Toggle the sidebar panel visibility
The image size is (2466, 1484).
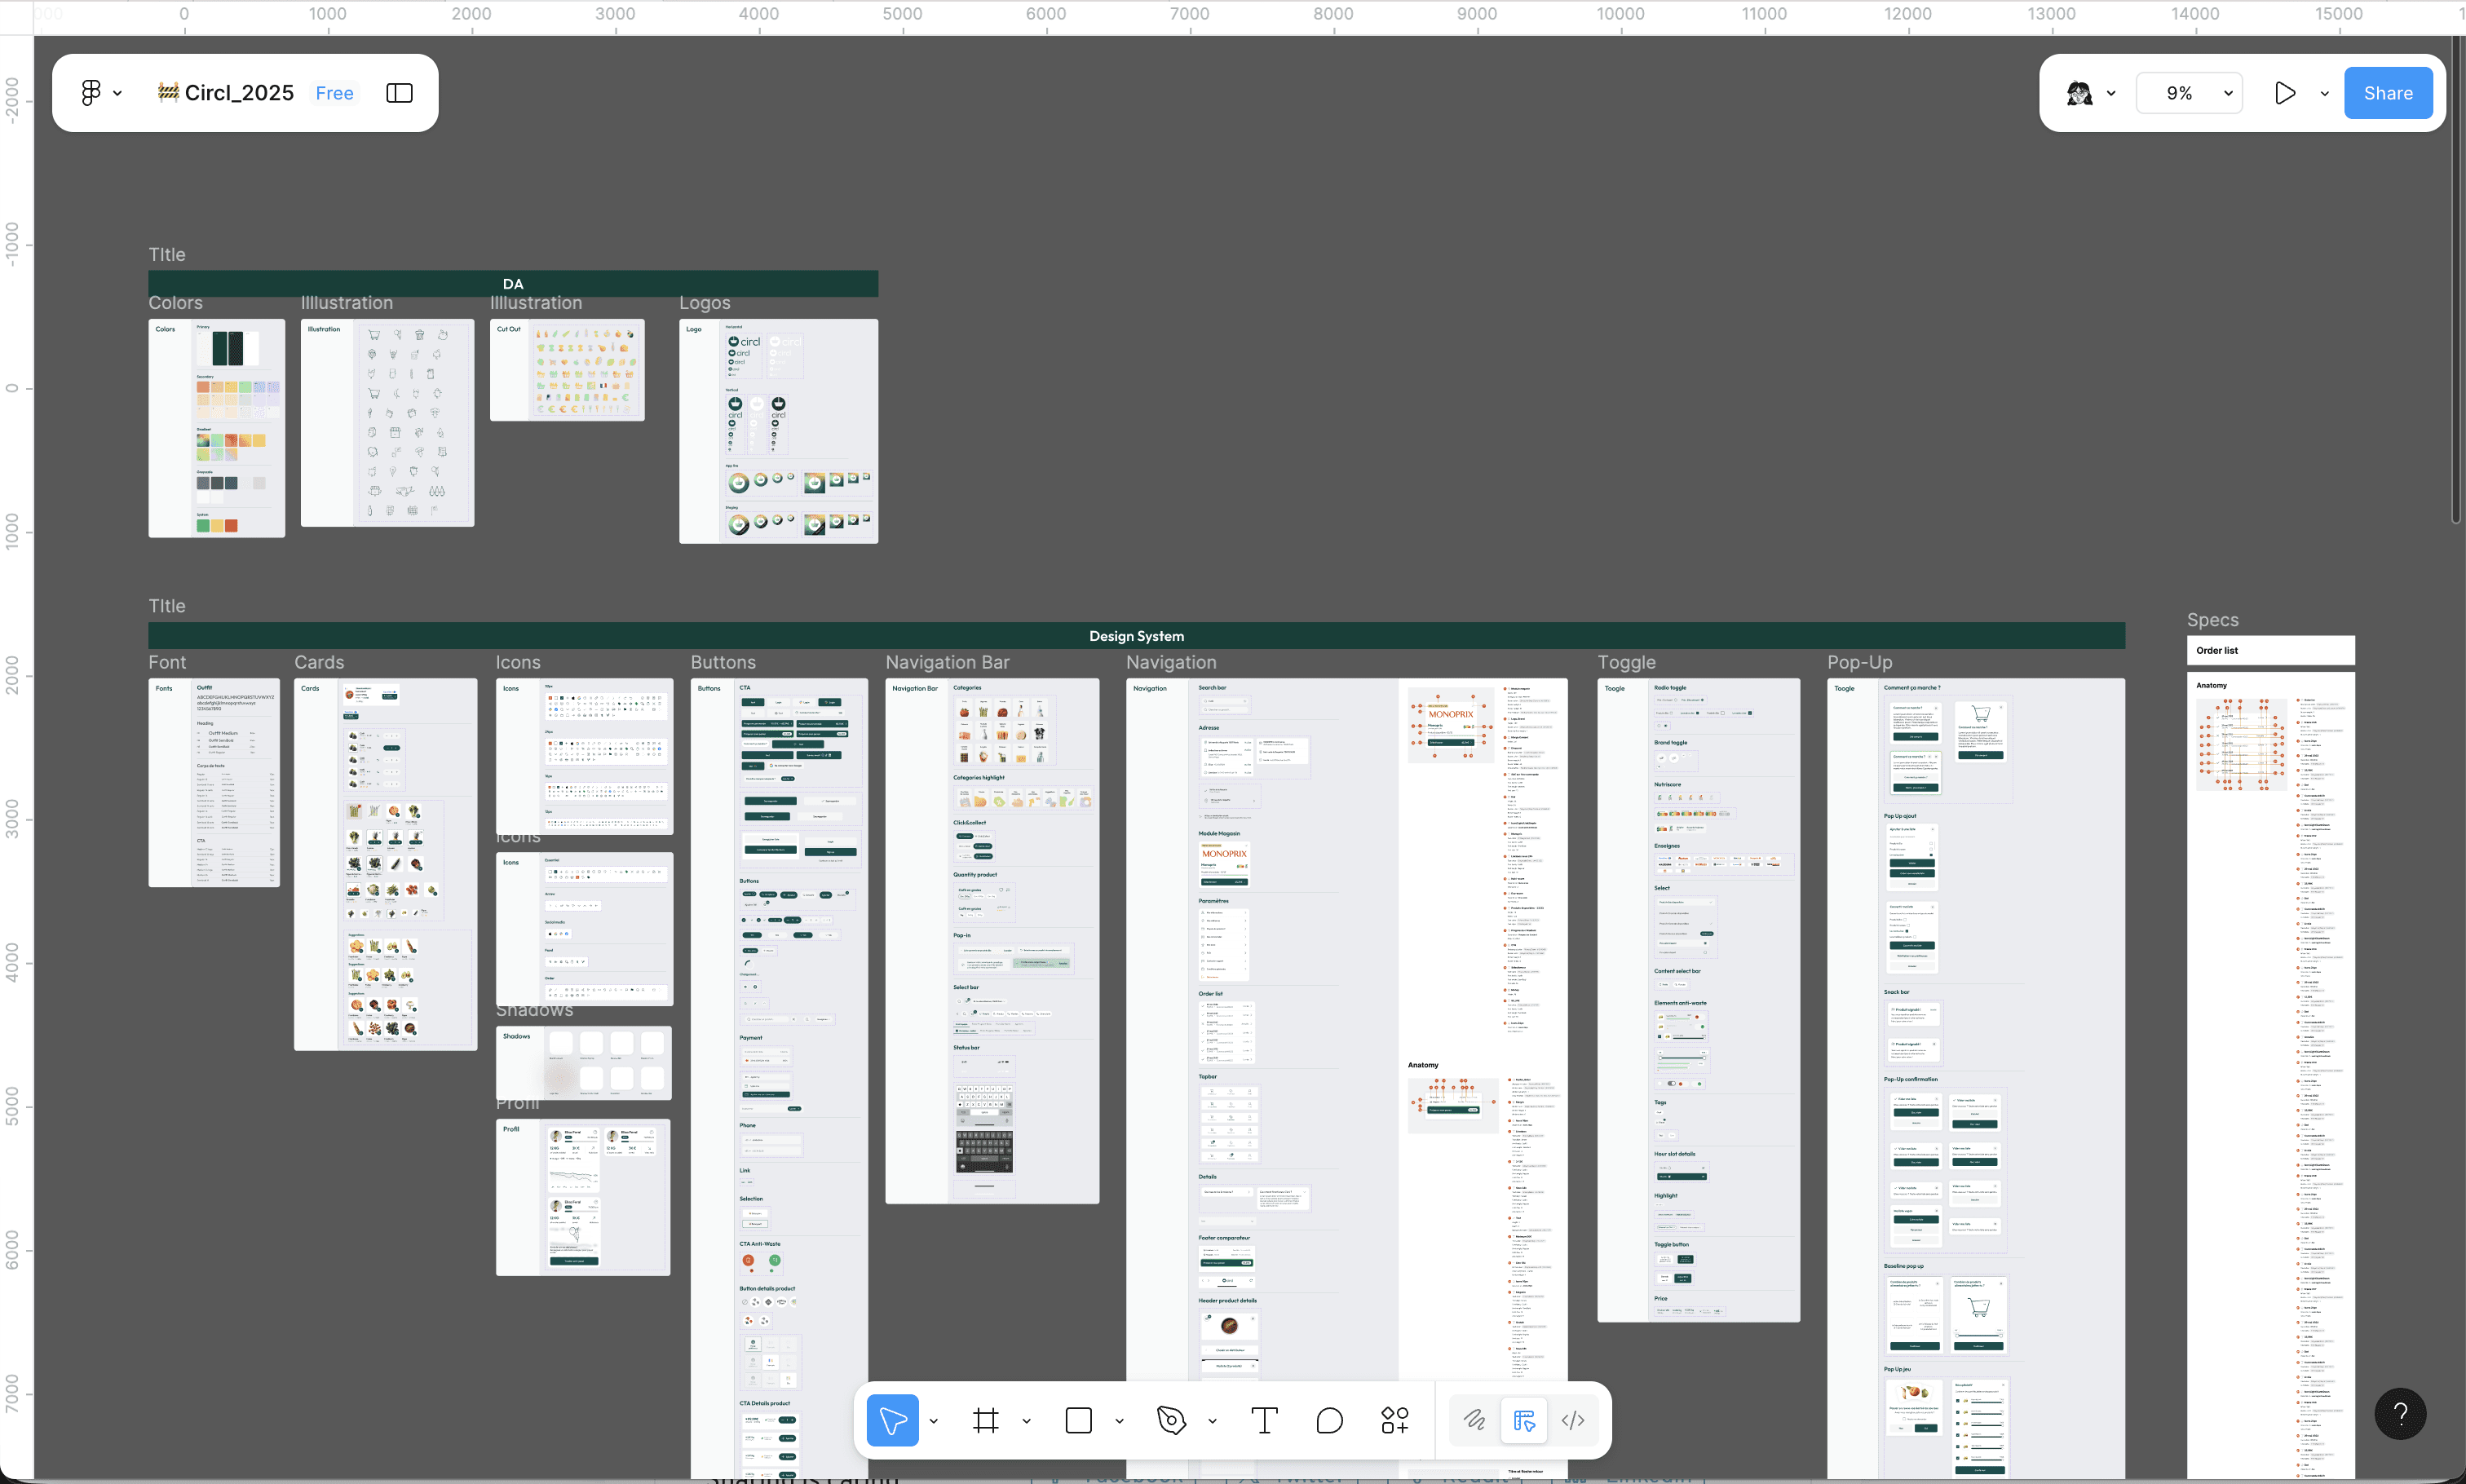pos(399,93)
